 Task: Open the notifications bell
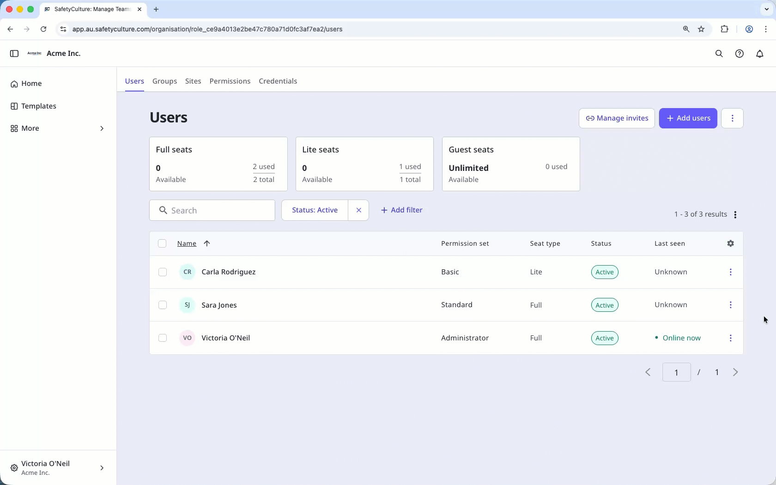(x=760, y=54)
